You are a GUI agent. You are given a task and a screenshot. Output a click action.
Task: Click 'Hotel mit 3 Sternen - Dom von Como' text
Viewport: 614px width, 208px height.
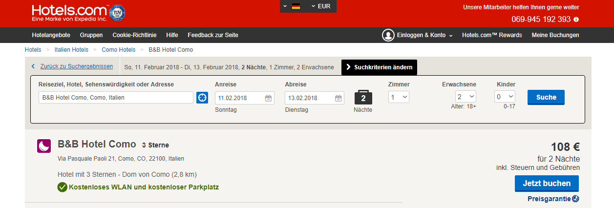[127, 174]
